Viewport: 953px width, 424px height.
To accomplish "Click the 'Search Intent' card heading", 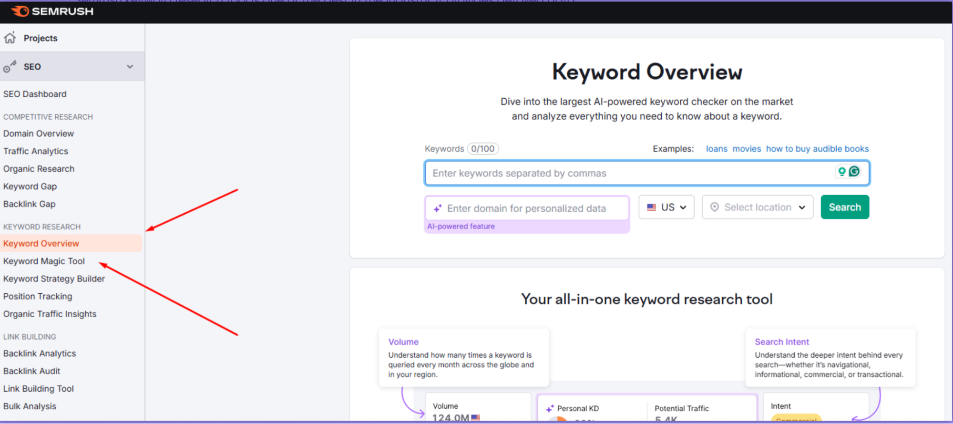I will (782, 342).
